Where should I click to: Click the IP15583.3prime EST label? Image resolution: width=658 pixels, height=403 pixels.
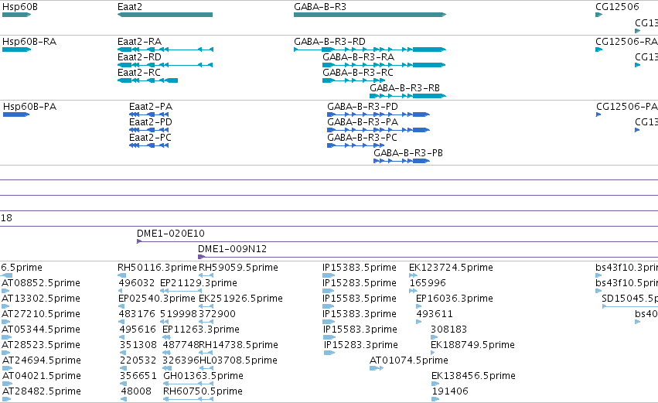(x=360, y=330)
